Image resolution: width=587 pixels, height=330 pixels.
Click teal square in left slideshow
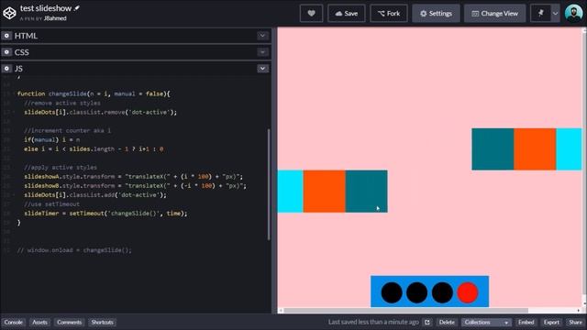(367, 192)
